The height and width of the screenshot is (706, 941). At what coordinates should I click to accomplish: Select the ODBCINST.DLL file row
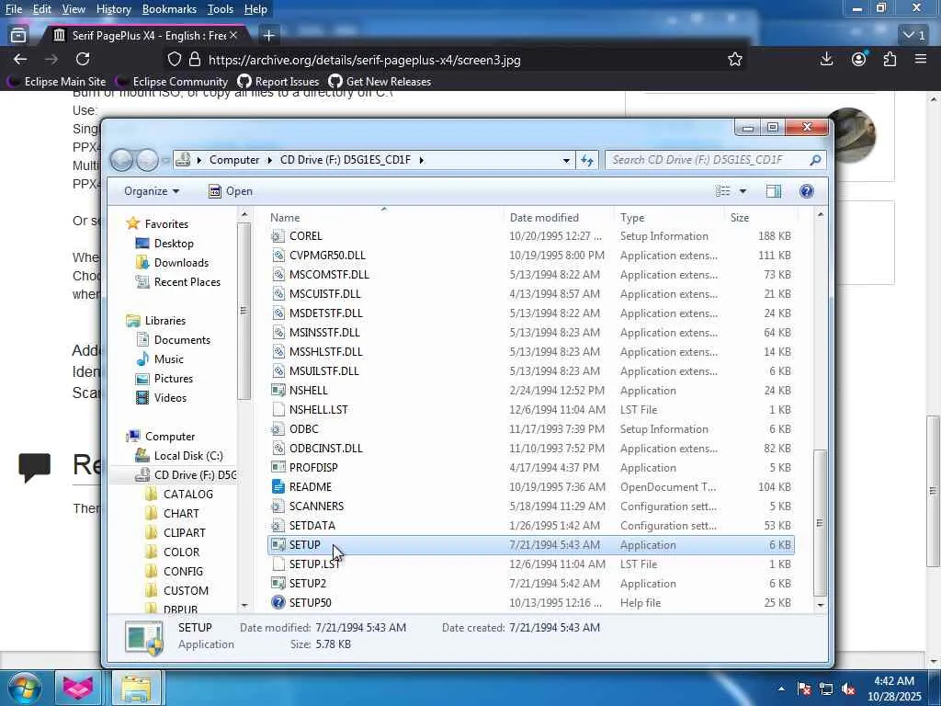531,448
